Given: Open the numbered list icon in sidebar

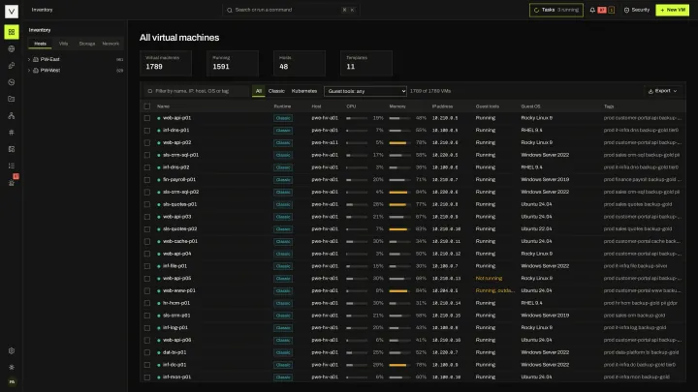Looking at the screenshot, I should (12, 166).
